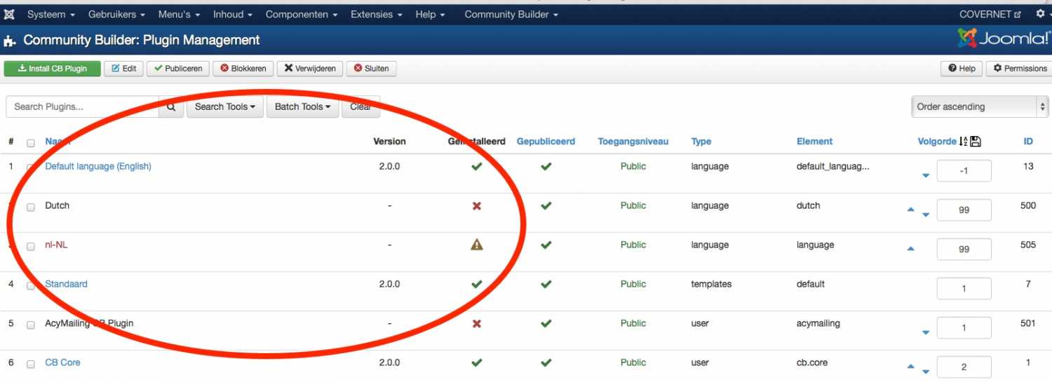Sort by Gepubliceerd column header
The width and height of the screenshot is (1052, 382).
click(546, 141)
